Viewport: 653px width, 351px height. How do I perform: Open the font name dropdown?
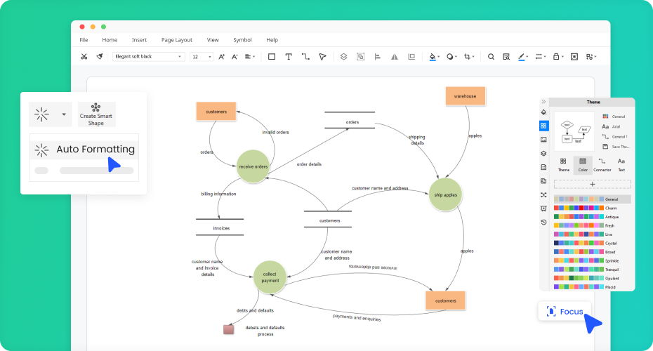(148, 57)
